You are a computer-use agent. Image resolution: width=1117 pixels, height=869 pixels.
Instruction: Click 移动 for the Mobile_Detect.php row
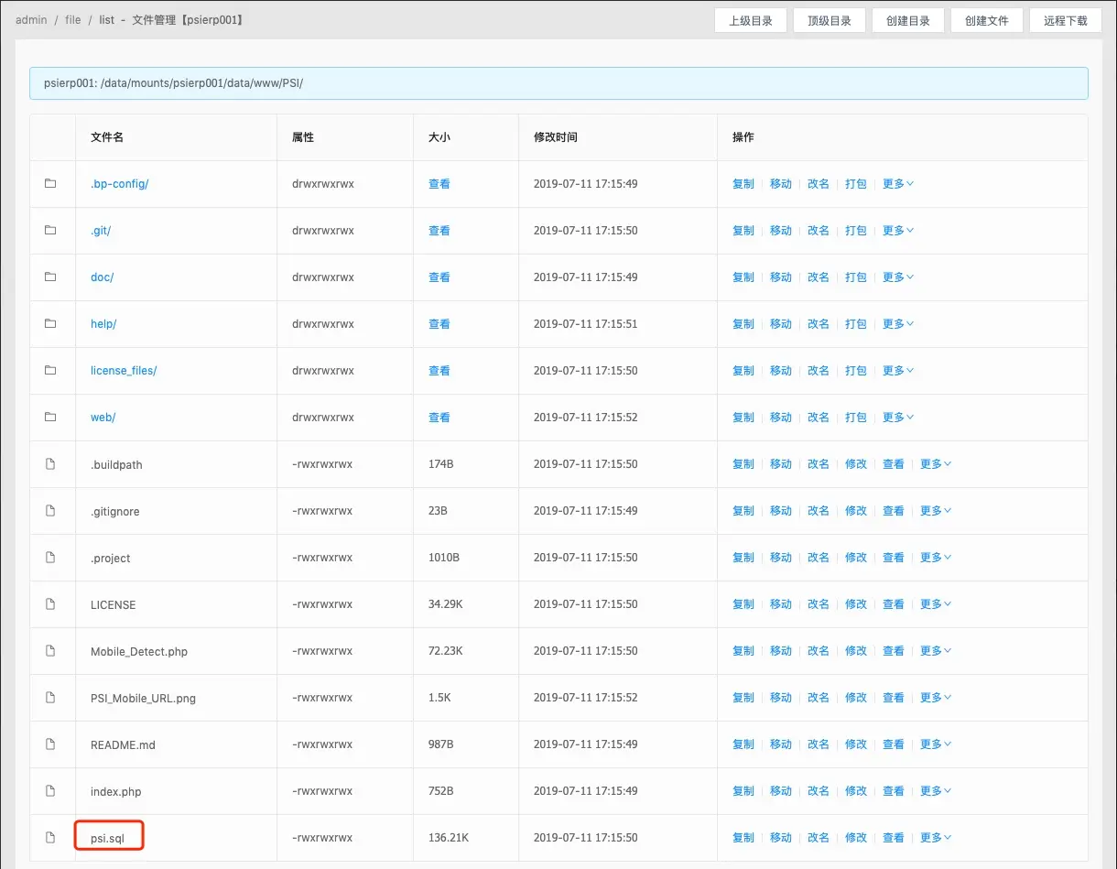tap(781, 651)
